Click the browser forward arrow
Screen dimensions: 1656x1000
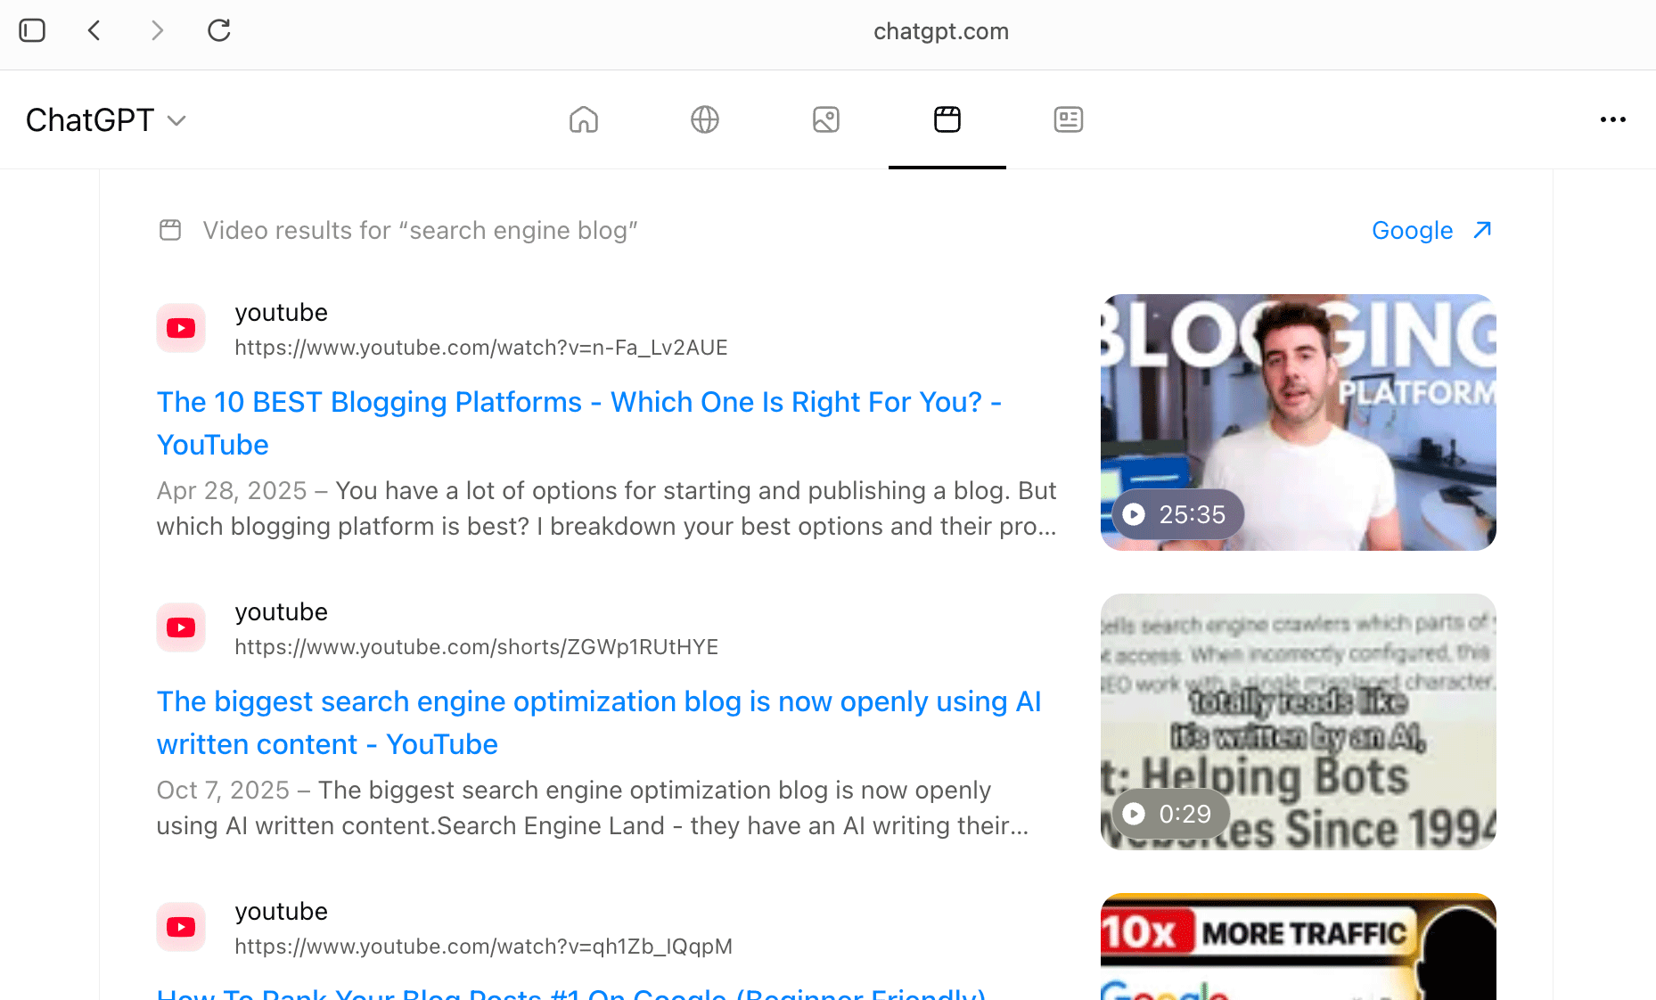coord(157,31)
